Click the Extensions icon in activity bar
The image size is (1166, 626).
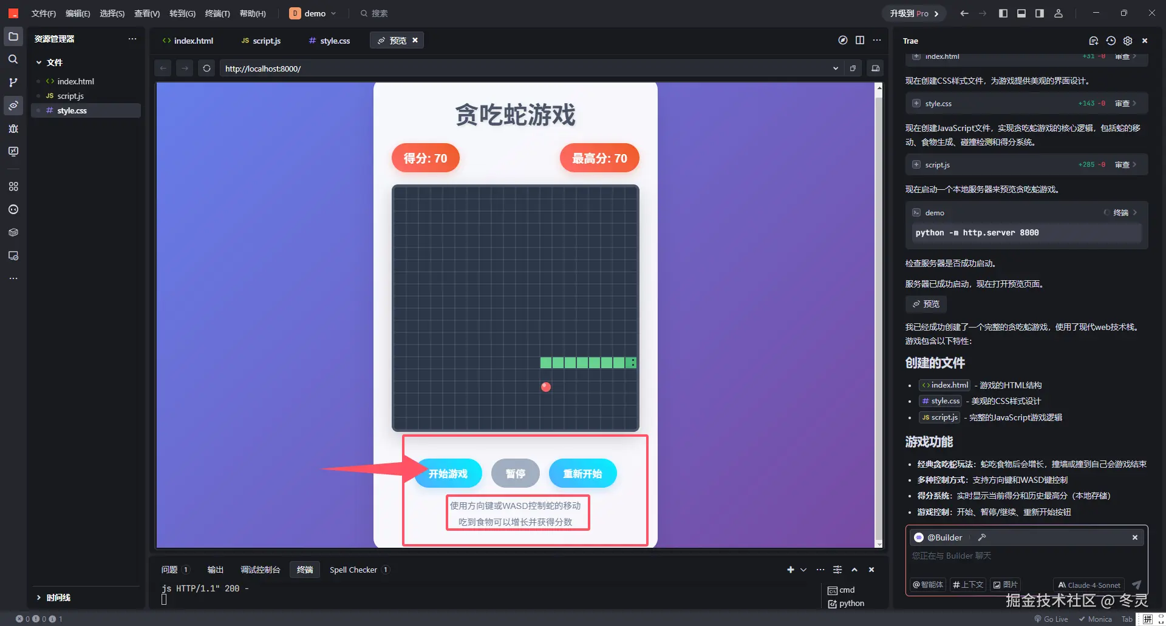[13, 186]
